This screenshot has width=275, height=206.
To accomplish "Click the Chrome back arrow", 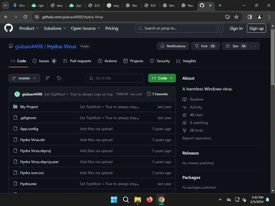I will click(6, 17).
